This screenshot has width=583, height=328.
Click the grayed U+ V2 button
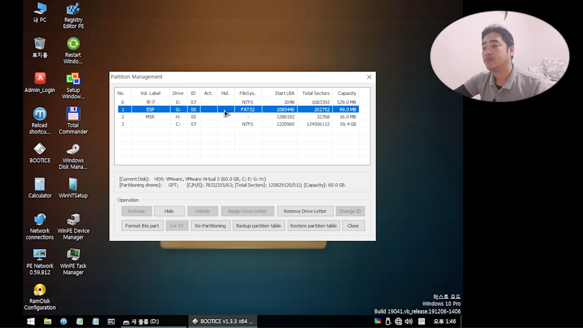(177, 226)
